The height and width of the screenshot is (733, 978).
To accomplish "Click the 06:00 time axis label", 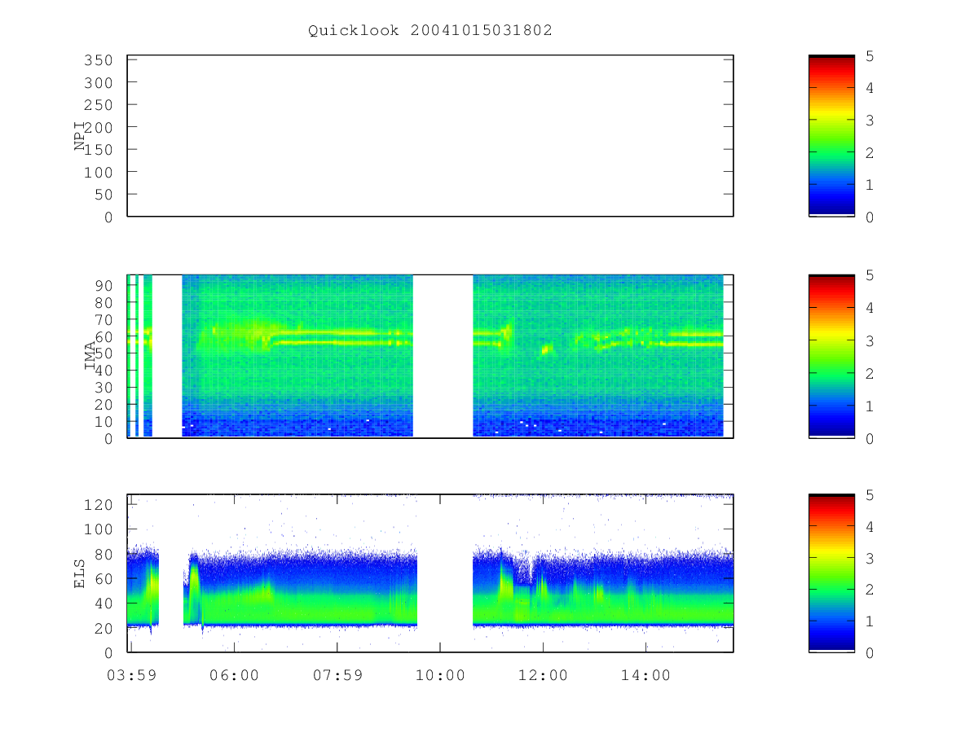I will tap(235, 675).
